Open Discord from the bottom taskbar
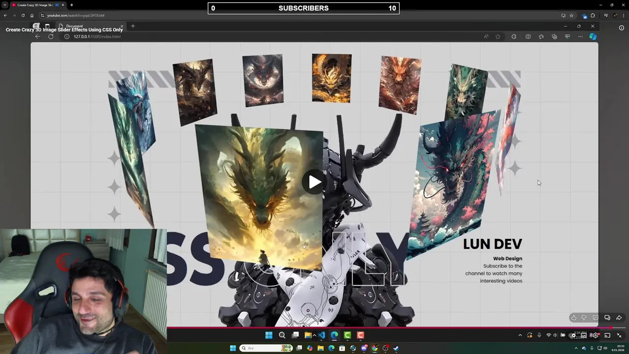The image size is (629, 354). point(364,348)
